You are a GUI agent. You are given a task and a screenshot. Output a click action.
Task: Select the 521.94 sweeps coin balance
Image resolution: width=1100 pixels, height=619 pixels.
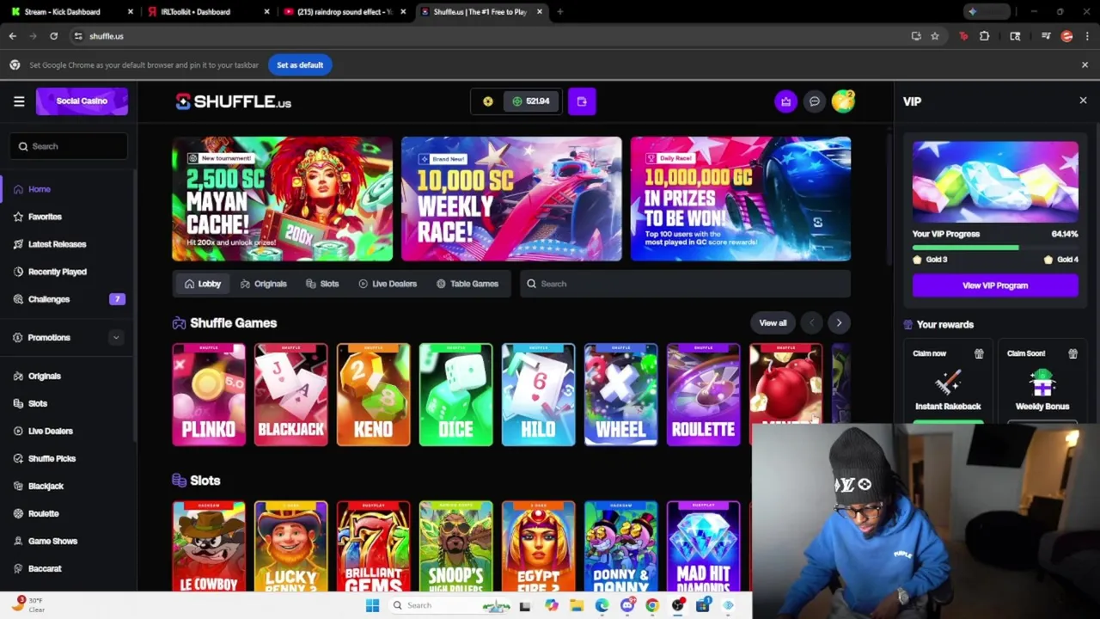tap(531, 101)
